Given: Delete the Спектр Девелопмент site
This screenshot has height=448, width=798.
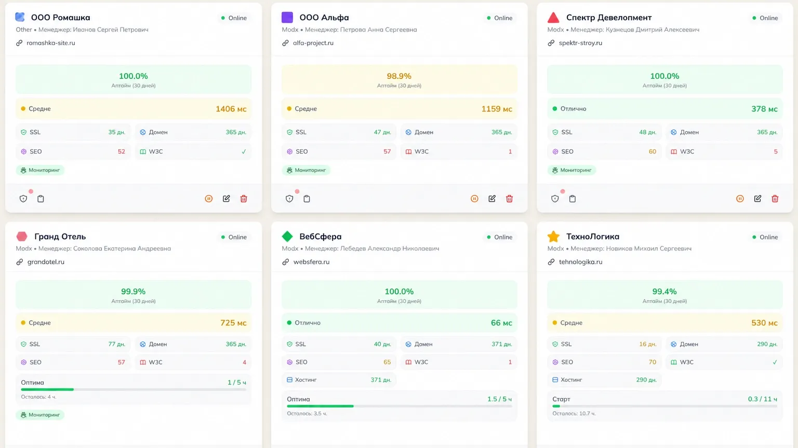Looking at the screenshot, I should click(x=775, y=199).
